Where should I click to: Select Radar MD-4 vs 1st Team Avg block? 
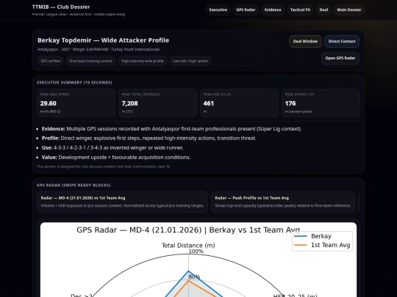coord(122,202)
